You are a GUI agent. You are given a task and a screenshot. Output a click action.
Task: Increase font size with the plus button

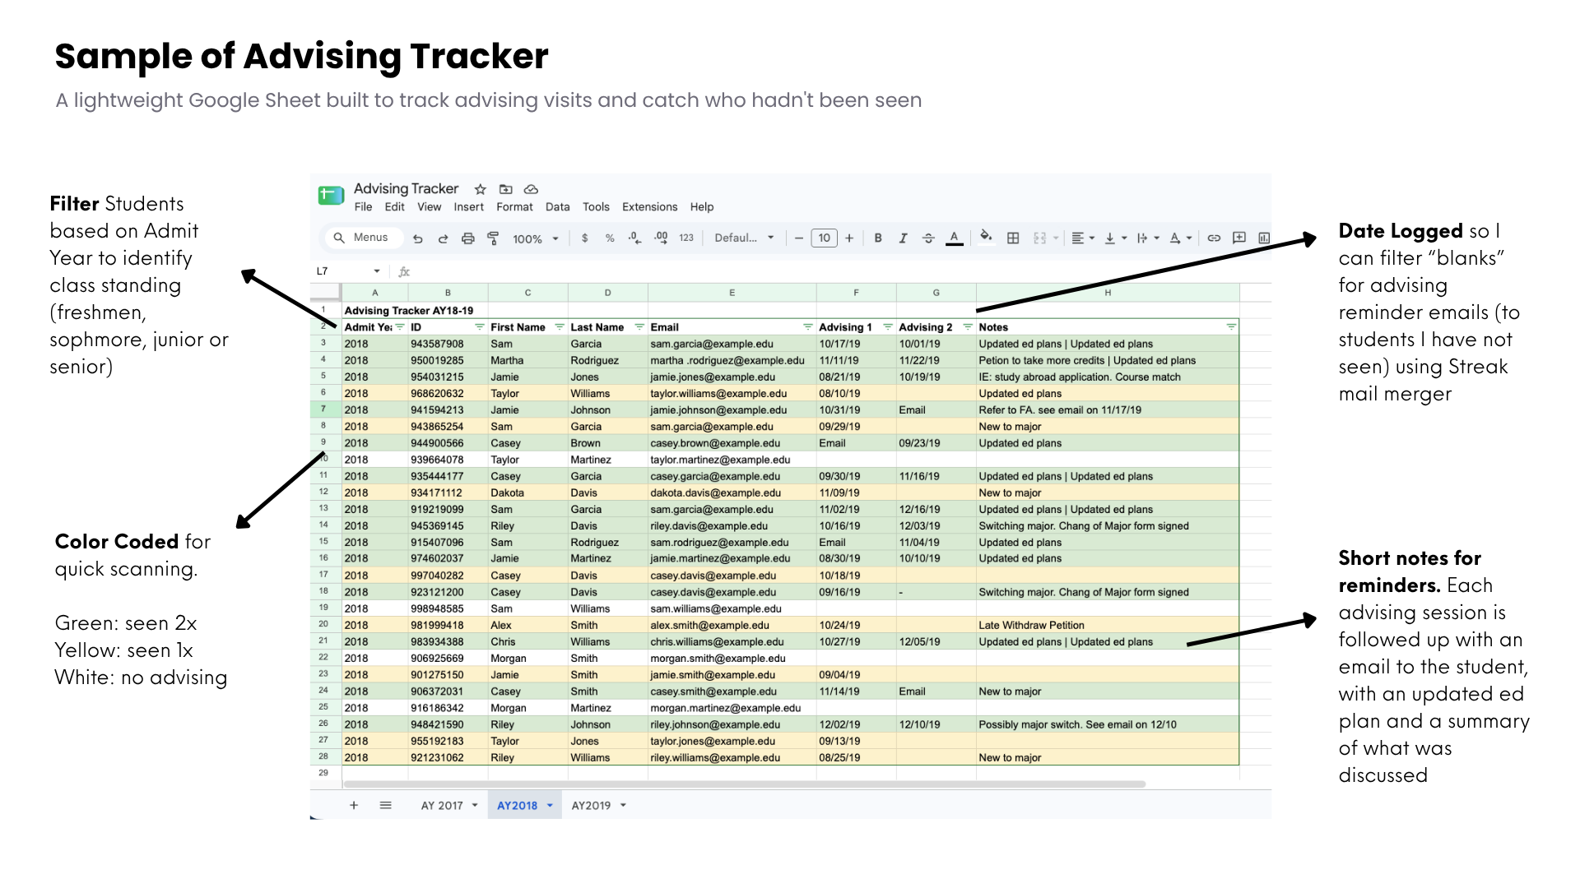tap(849, 238)
